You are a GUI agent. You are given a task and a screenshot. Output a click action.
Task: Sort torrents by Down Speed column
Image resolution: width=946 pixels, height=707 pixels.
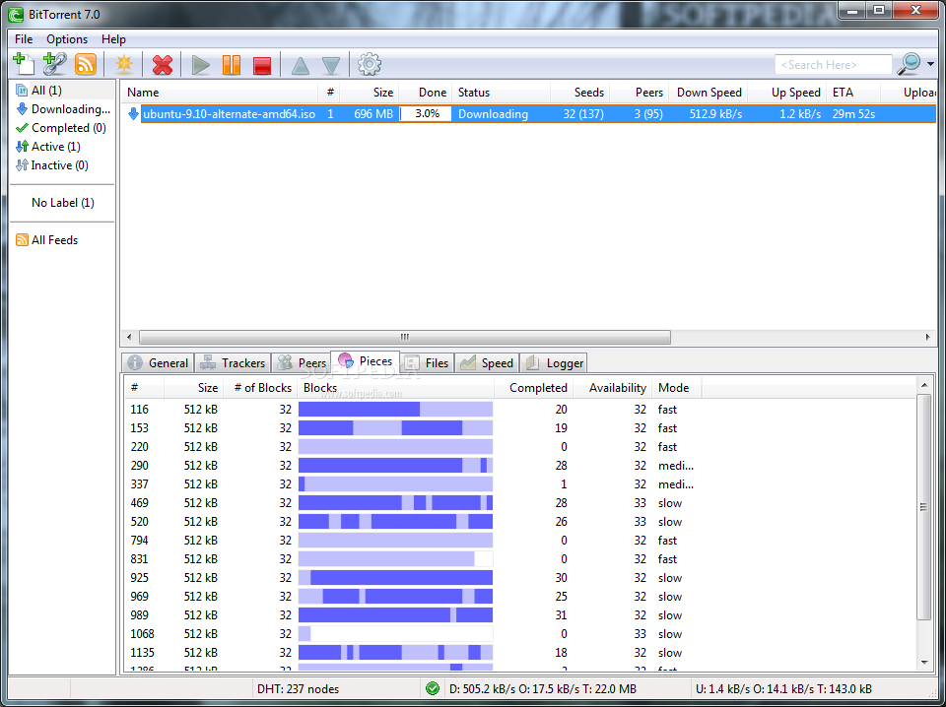point(709,93)
